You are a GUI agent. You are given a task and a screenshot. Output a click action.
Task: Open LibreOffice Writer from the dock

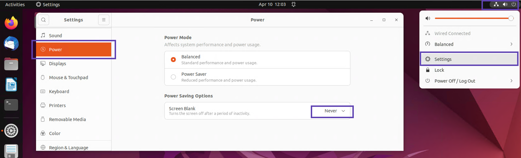pos(11,85)
